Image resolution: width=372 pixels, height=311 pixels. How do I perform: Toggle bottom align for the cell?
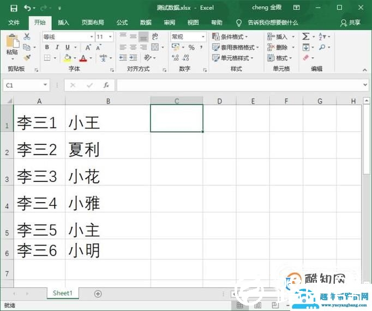point(143,36)
